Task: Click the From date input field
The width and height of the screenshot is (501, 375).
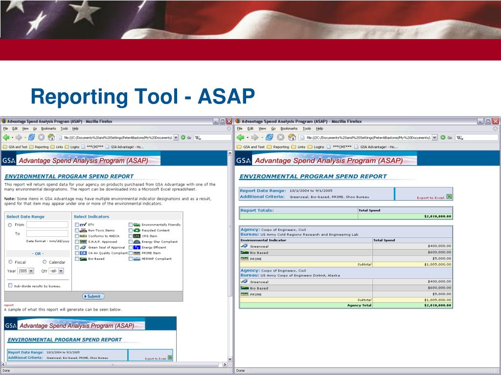Action: click(47, 225)
